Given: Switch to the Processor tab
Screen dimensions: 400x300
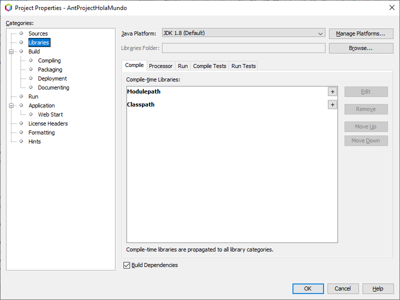Looking at the screenshot, I should (160, 65).
